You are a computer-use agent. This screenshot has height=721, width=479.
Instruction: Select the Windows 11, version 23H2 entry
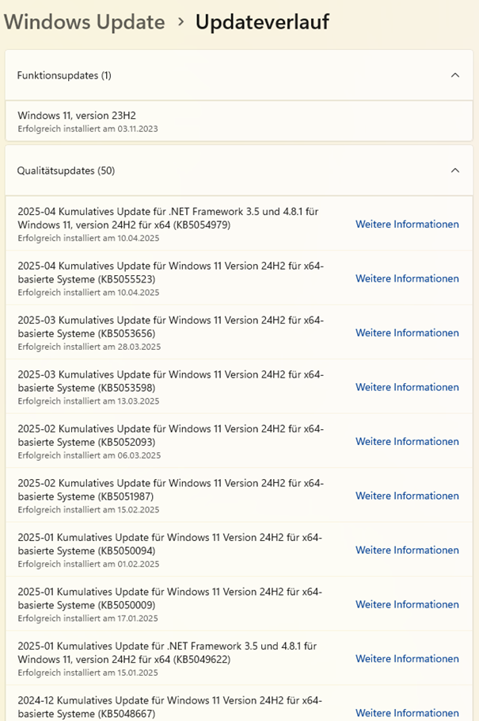(238, 121)
